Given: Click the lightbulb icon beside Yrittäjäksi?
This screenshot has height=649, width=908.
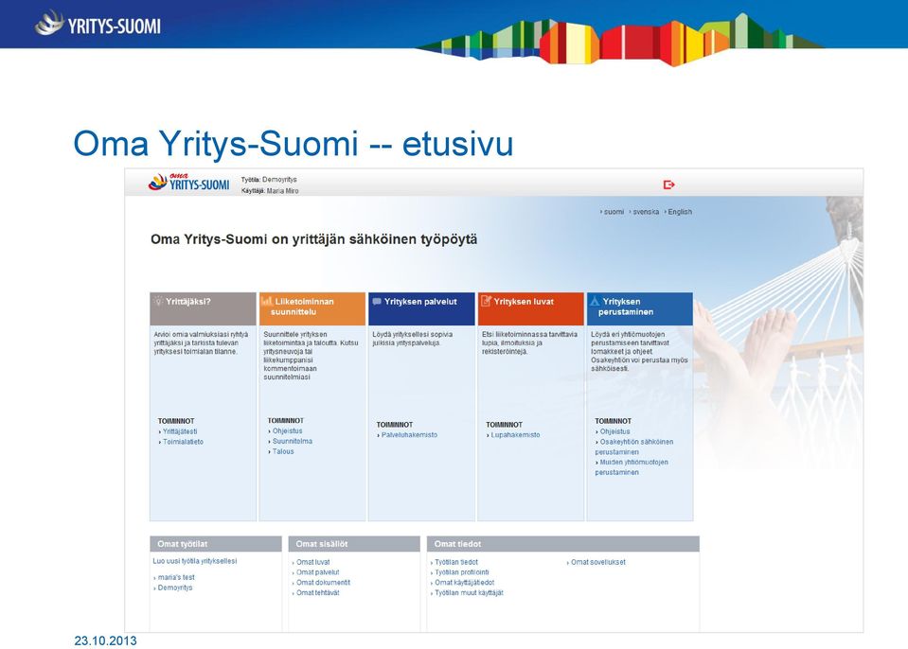Looking at the screenshot, I should click(158, 302).
